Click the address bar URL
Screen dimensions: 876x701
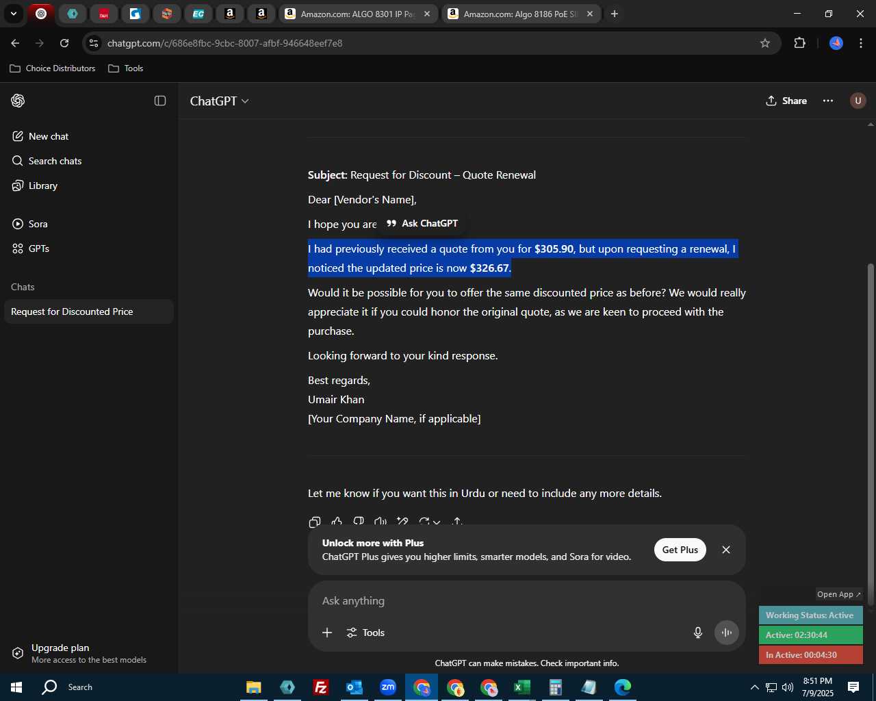[224, 43]
